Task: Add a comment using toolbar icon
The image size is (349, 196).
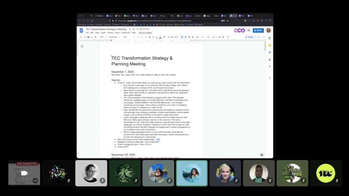Action: point(172,37)
